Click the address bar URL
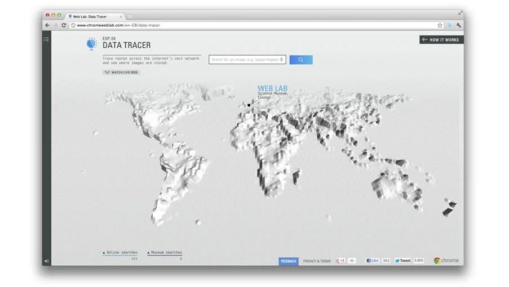Screen dimensions: 509x287 click(118, 25)
